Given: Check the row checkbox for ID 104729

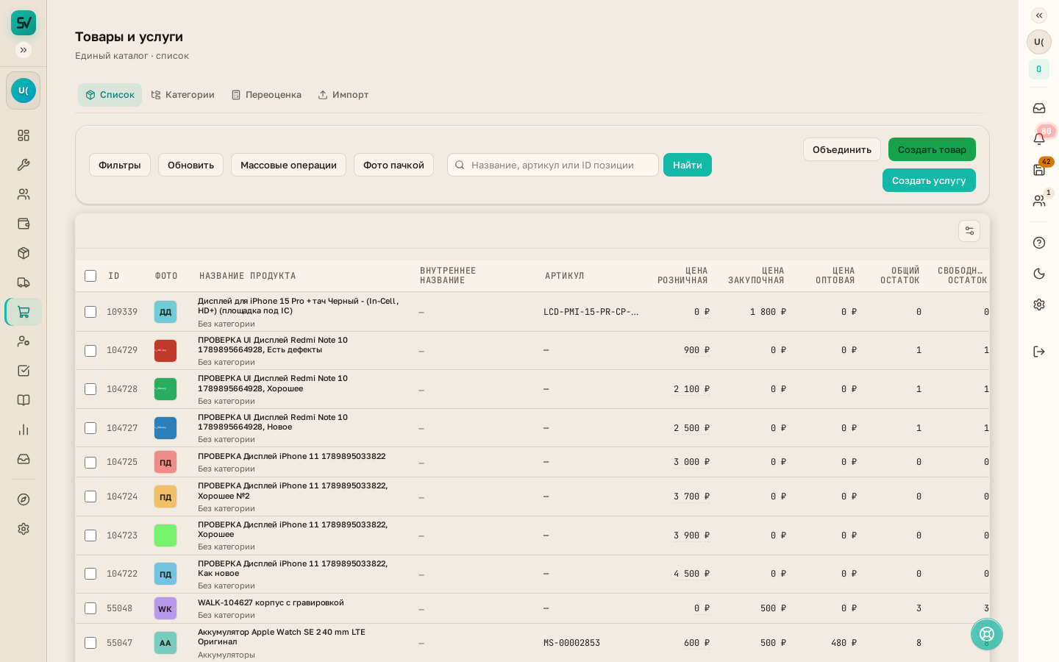Looking at the screenshot, I should (x=90, y=351).
